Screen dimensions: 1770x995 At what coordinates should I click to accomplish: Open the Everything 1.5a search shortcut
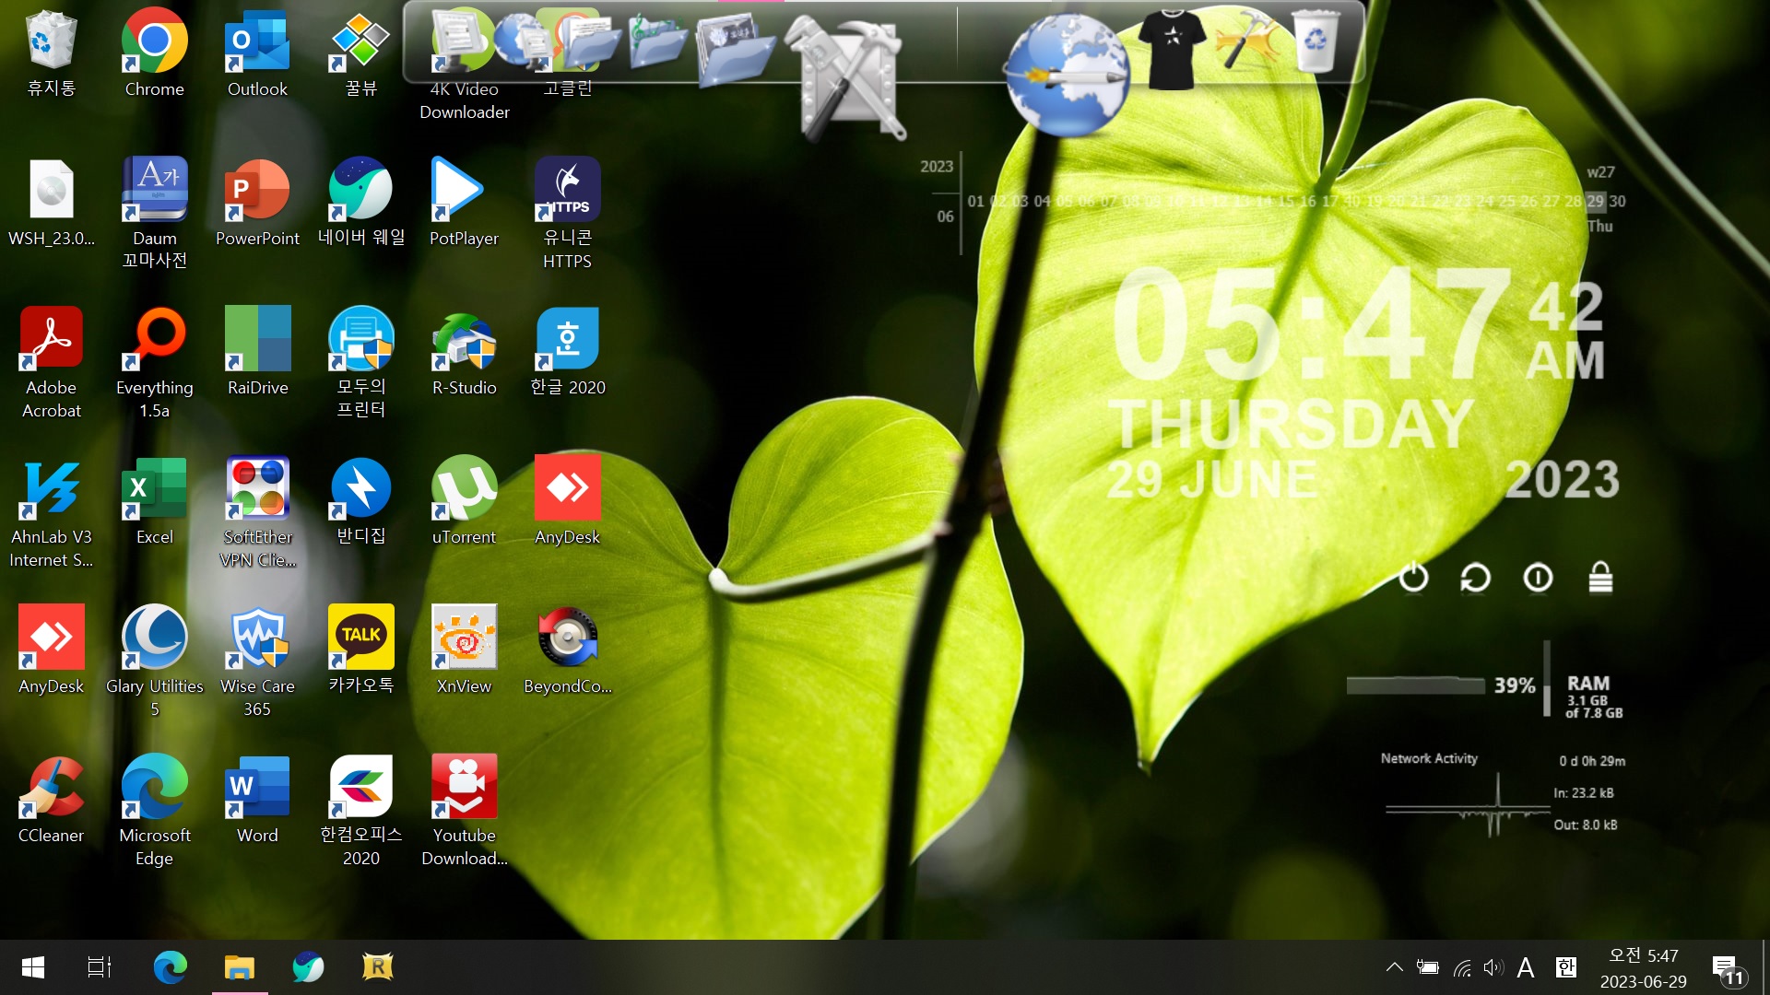(x=154, y=363)
